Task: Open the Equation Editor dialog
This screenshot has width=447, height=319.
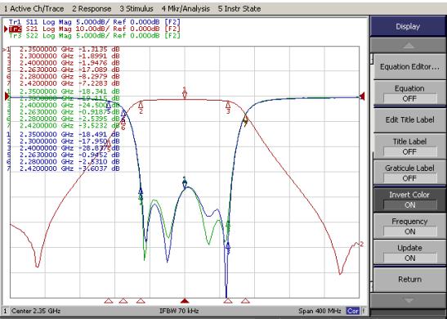Action: point(409,67)
